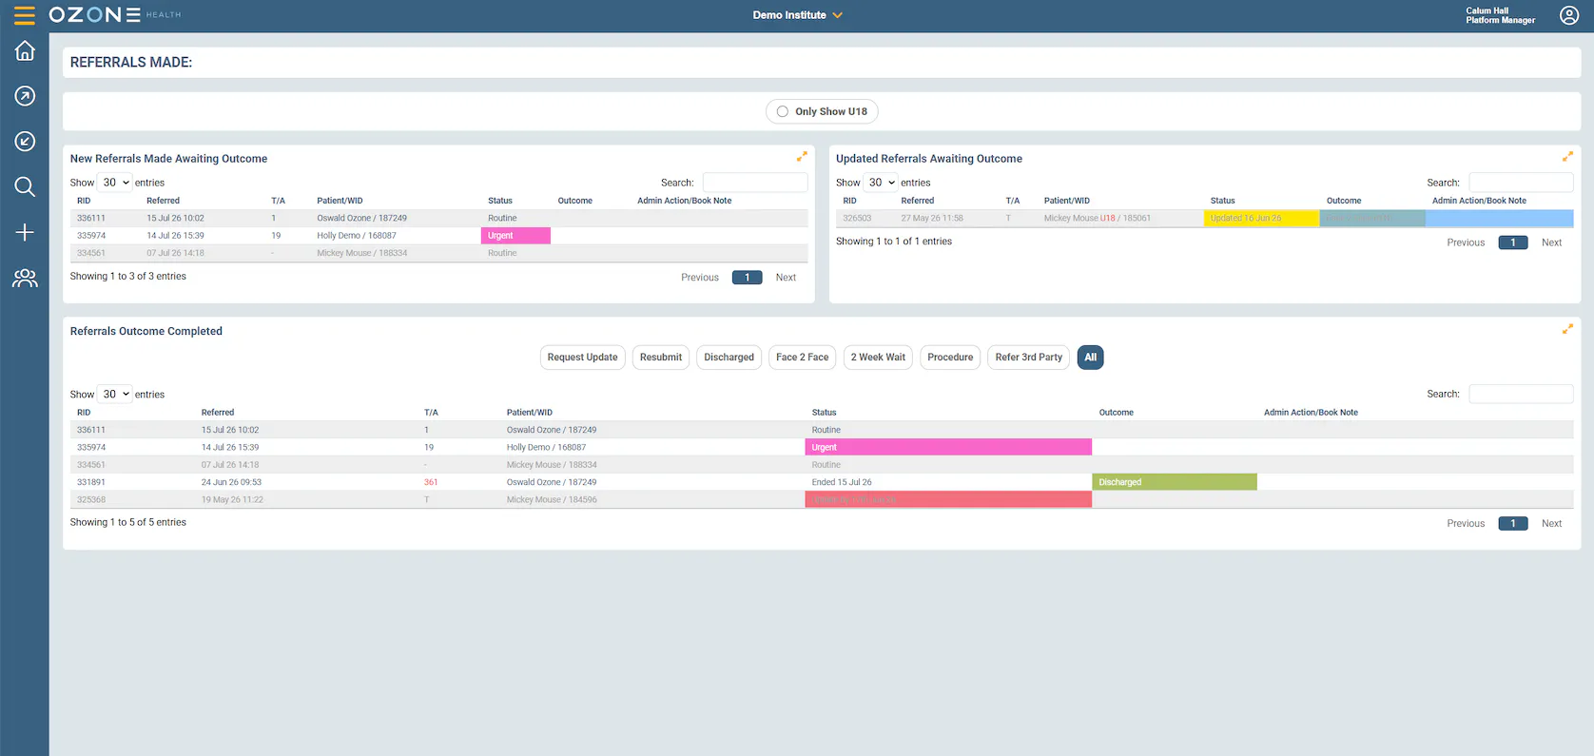Open the hamburger menu icon
Viewport: 1594px width, 756px height.
[x=25, y=15]
